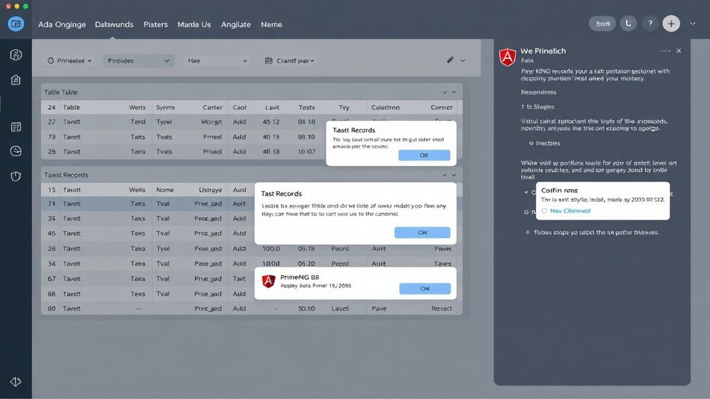Click Rezect cell in last table row
The width and height of the screenshot is (710, 399).
tap(442, 308)
